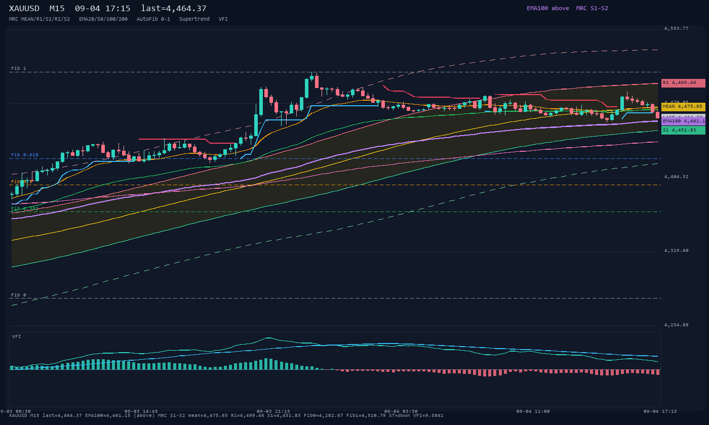The image size is (709, 425).
Task: Click the purple EMA100 price tag
Action: pos(683,121)
